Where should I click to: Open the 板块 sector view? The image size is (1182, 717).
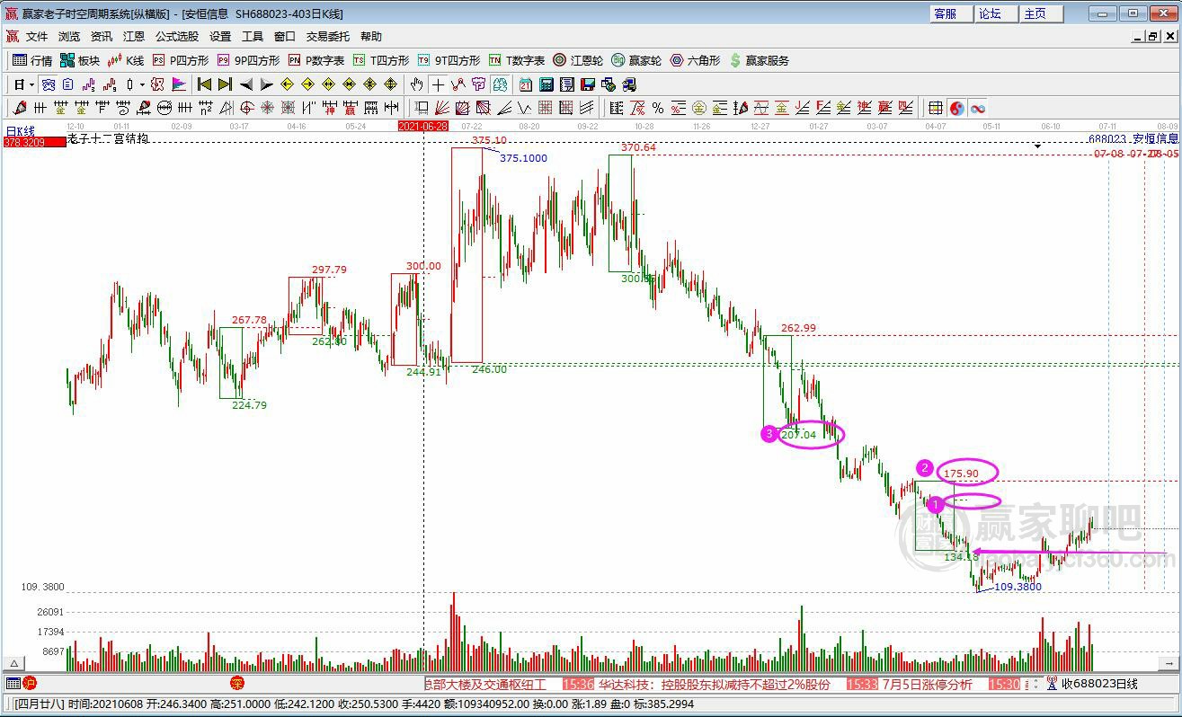(x=80, y=60)
